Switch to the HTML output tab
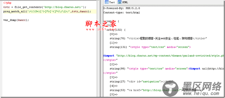The image size is (225, 98). point(123,2)
